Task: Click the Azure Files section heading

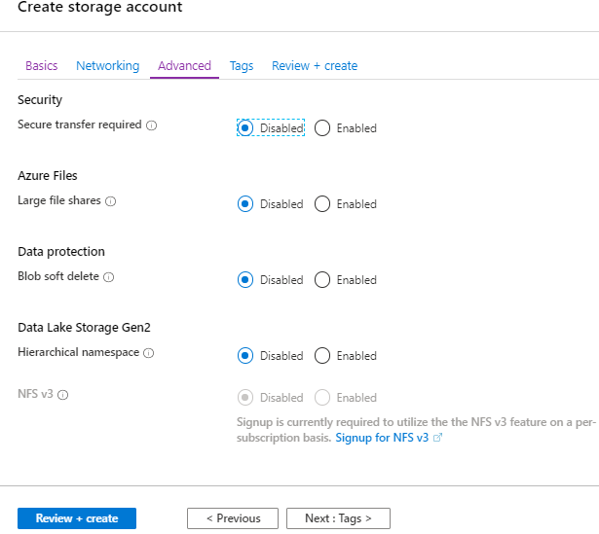Action: coord(48,176)
